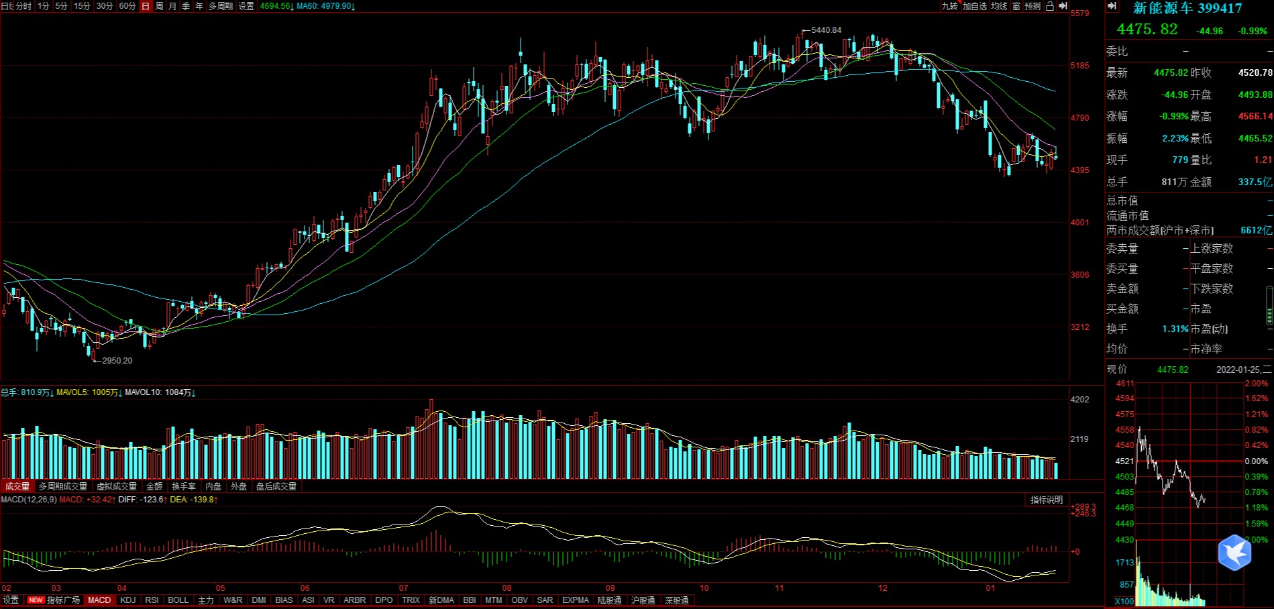Click the lock icon in chart toolbar
This screenshot has height=609, width=1274.
[x=1049, y=6]
